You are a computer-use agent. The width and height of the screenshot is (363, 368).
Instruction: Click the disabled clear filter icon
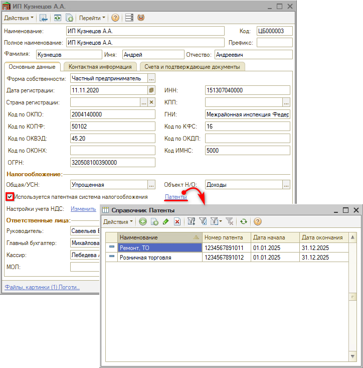click(229, 221)
